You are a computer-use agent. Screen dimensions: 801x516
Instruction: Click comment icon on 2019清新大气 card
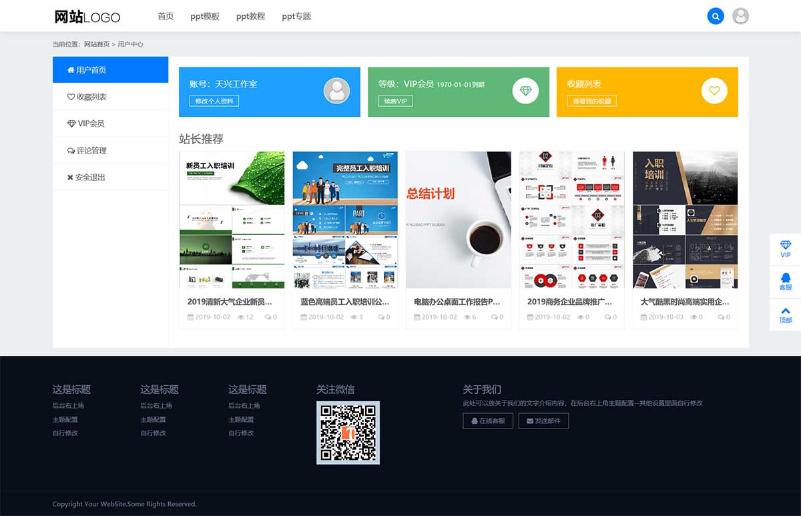tap(268, 317)
